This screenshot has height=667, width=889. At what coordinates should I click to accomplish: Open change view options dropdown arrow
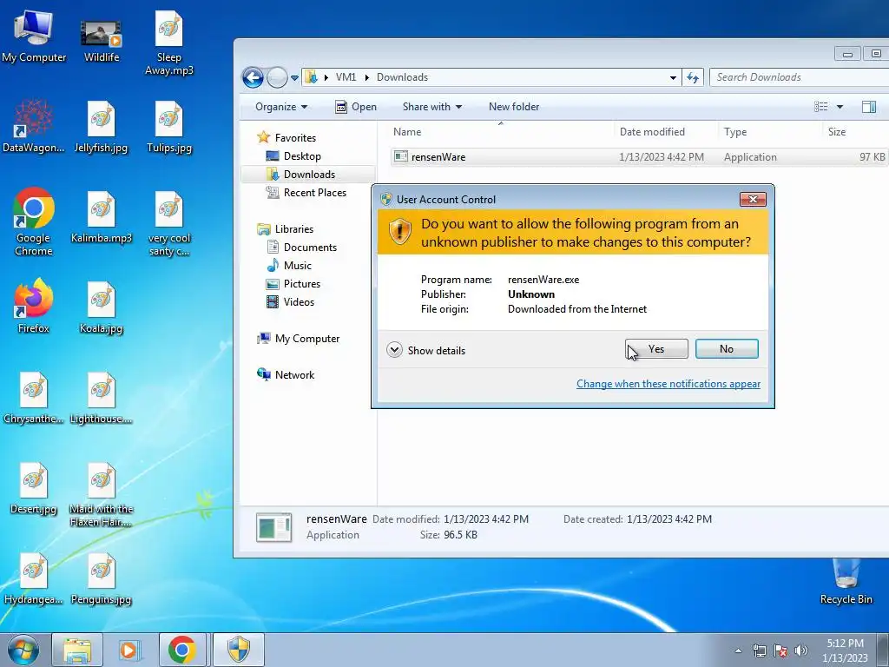pos(840,107)
